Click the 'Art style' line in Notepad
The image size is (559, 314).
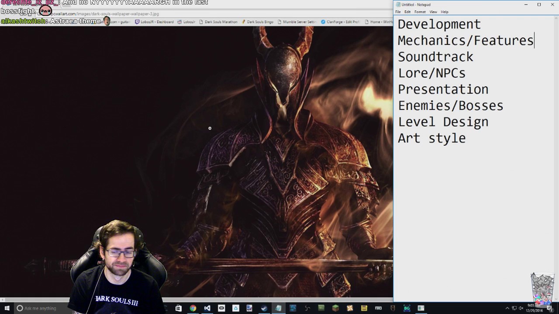point(431,138)
